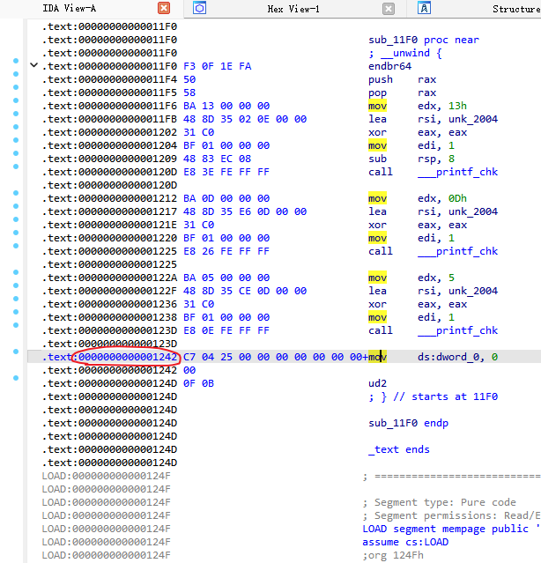Click the LOAD segment mempage public line
This screenshot has width=541, height=563.
(x=451, y=529)
